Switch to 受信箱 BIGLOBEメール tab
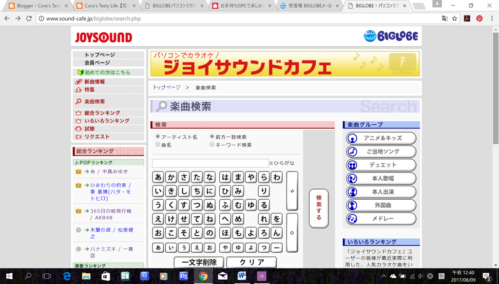Viewport: 499px width, 284px height. 310,6
